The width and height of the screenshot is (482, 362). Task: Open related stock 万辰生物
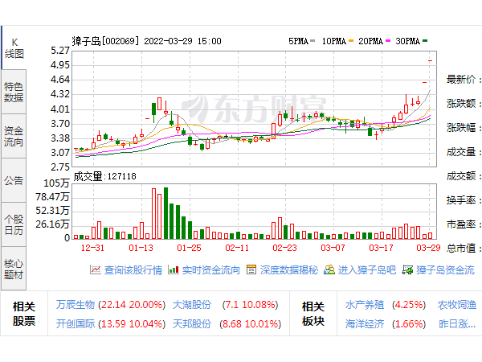point(76,306)
